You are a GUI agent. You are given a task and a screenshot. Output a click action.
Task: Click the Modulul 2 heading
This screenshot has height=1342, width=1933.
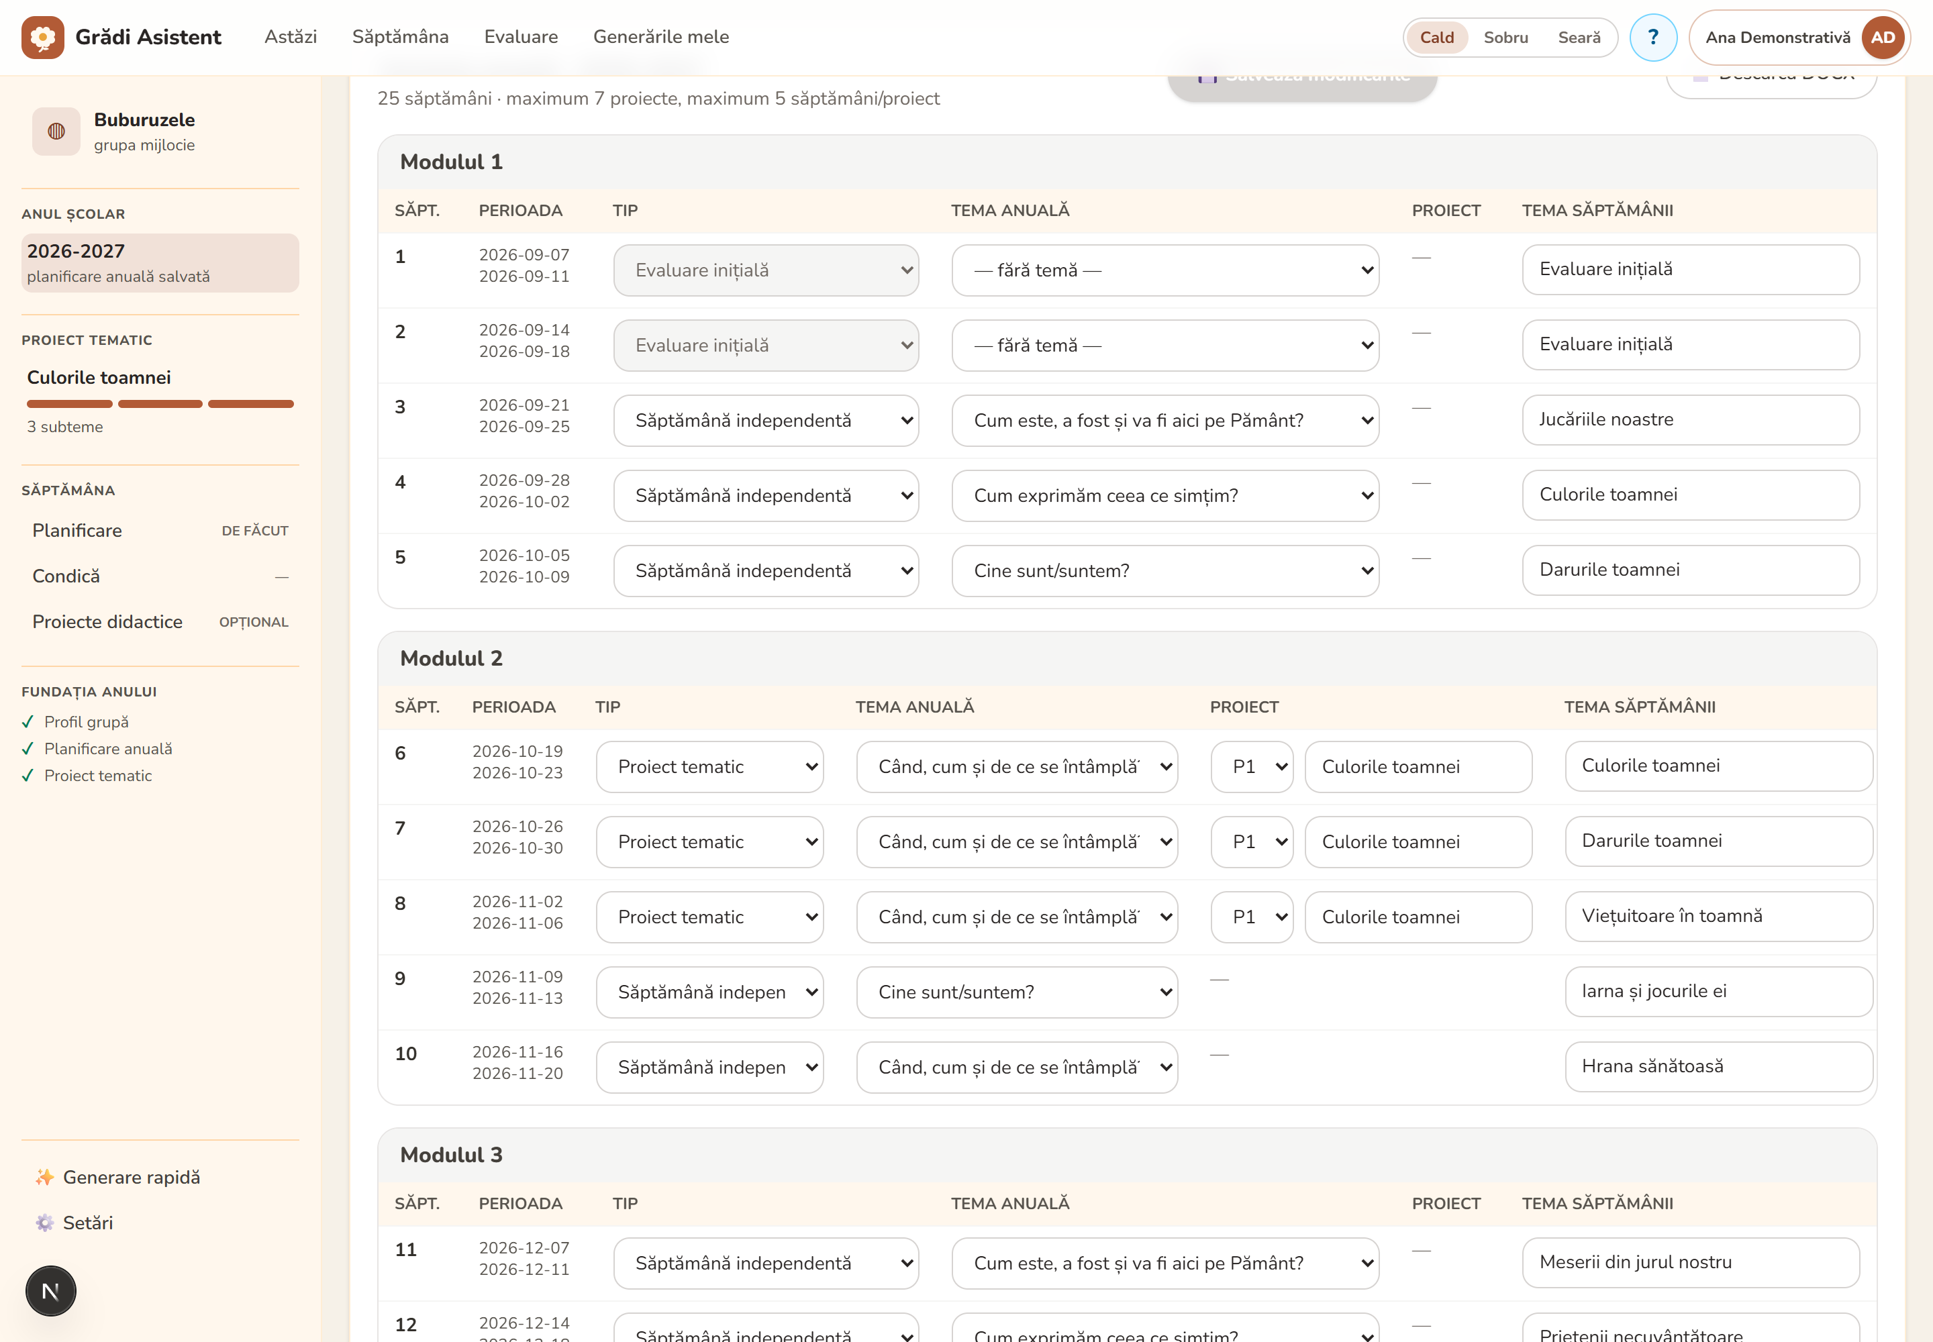tap(451, 658)
